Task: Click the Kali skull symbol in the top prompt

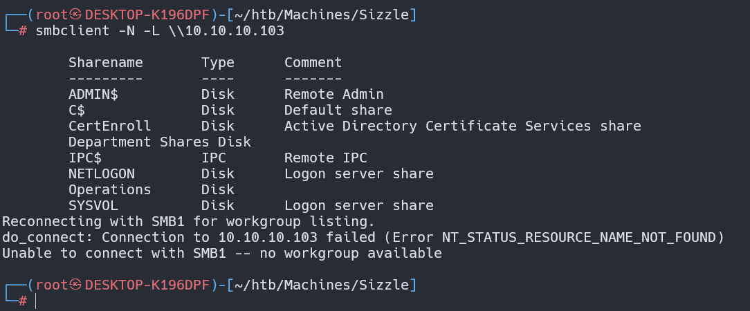Action: 77,15
